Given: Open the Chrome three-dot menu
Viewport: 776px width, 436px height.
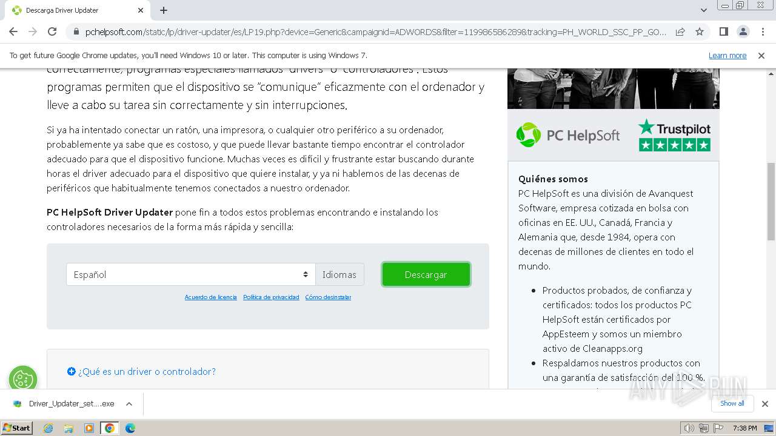Looking at the screenshot, I should pyautogui.click(x=762, y=31).
